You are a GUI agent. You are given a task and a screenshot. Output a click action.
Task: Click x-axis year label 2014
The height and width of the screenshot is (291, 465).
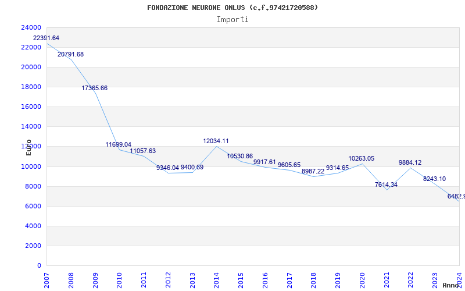point(216,280)
